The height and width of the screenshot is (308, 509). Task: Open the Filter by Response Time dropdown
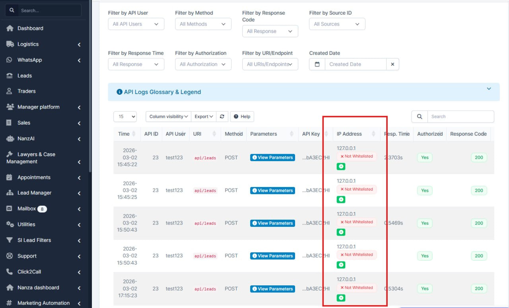(x=136, y=64)
